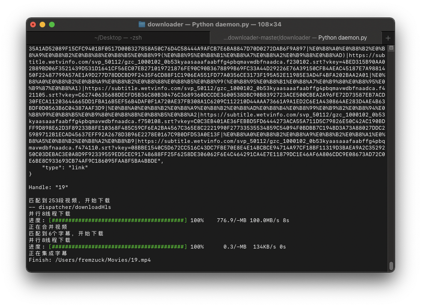Click the alternate screen indicator icon
Screen dimensions: 421x307
pos(391,48)
